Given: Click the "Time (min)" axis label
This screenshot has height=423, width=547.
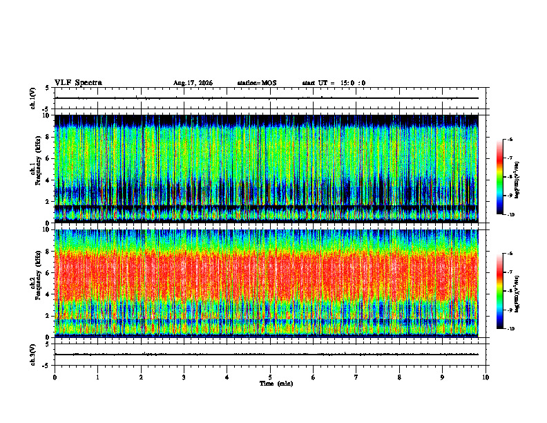Looking at the screenshot, I should click(276, 384).
